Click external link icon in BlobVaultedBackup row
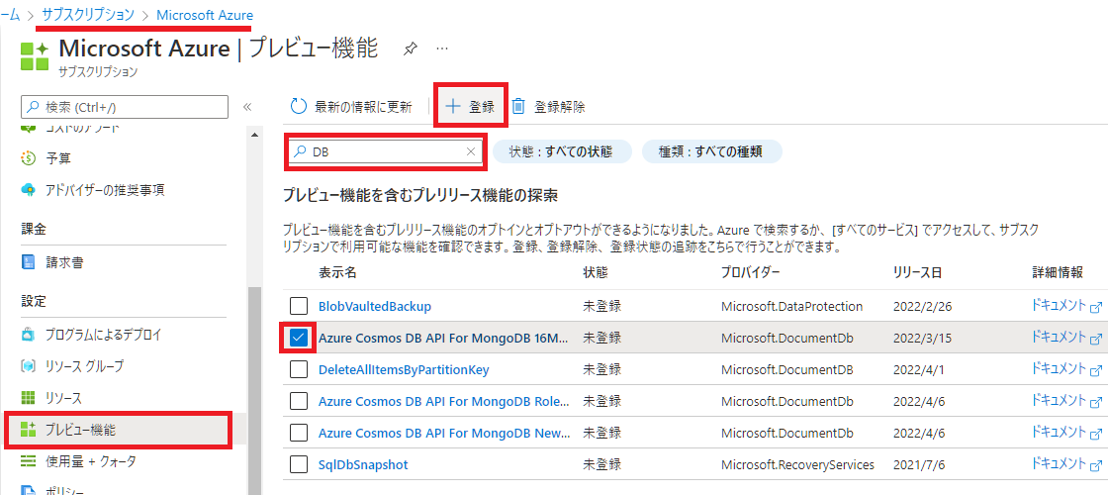Image resolution: width=1108 pixels, height=495 pixels. click(1097, 308)
